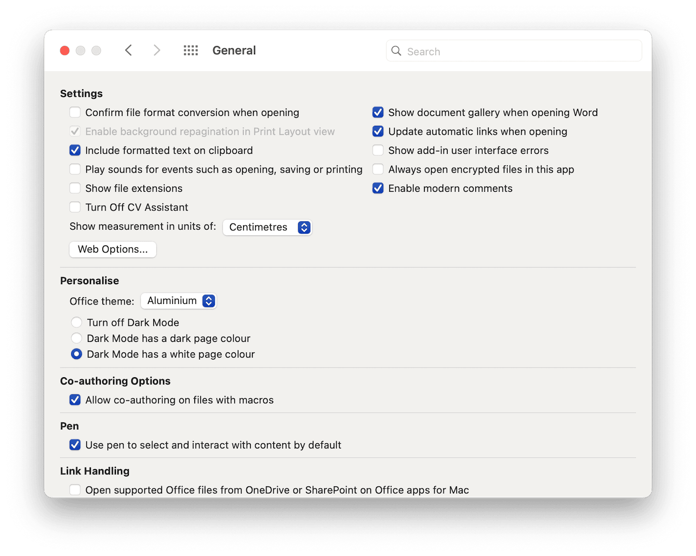
Task: Click inside the Search field
Action: click(514, 51)
